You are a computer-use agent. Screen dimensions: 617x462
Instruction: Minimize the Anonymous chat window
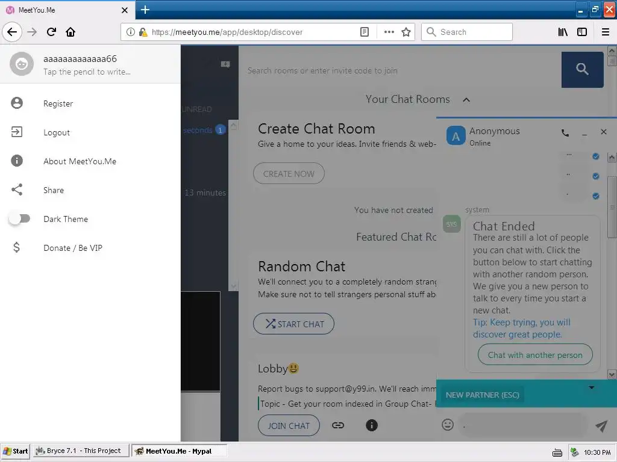(584, 134)
